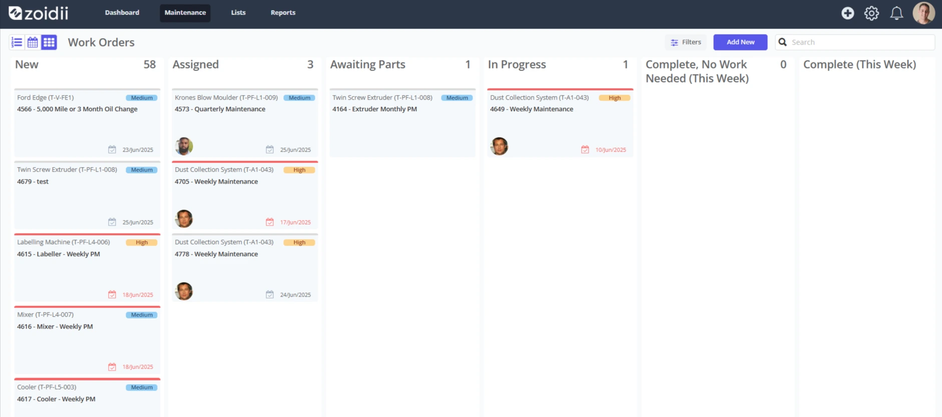Click Complete (This Week) column heading
Screen dimensions: 942x417
(x=860, y=64)
